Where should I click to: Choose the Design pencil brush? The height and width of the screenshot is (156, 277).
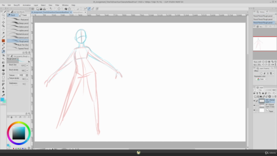pyautogui.click(x=18, y=23)
